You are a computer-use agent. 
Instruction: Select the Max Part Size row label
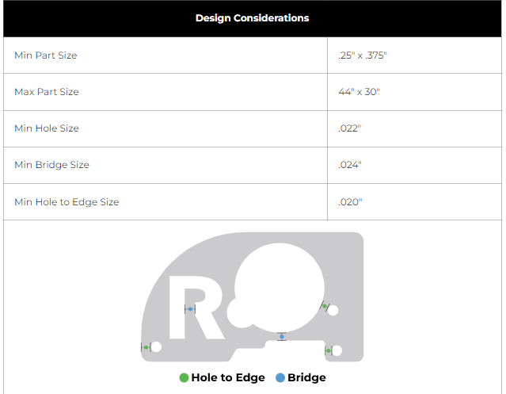(x=47, y=92)
